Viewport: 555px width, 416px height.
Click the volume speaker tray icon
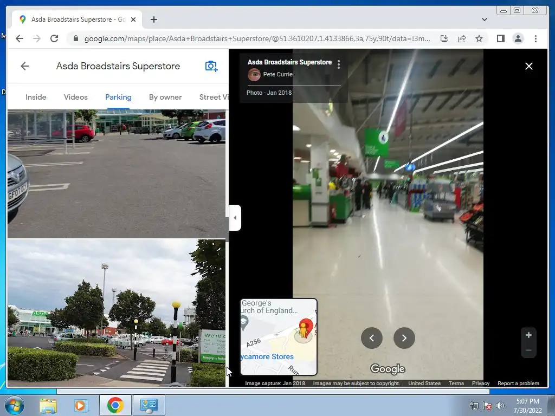click(500, 406)
